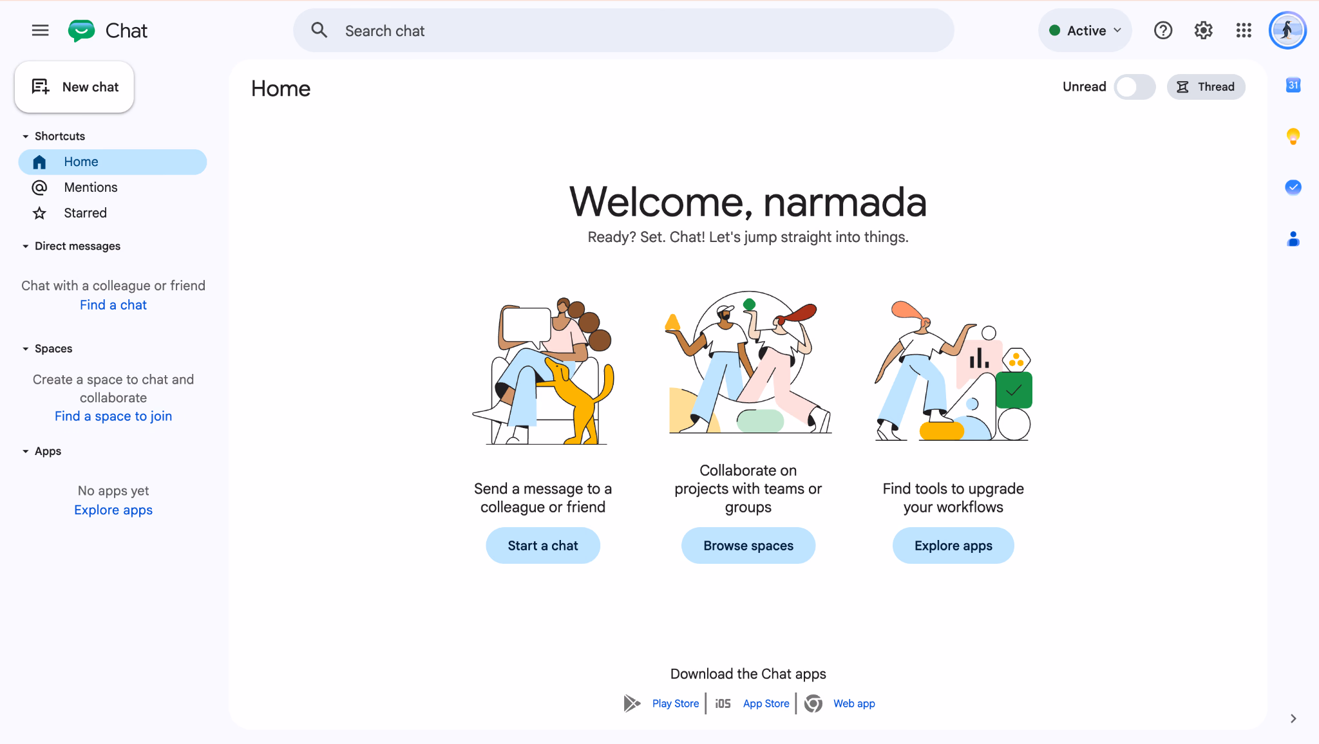Viewport: 1319px width, 744px height.
Task: Open the Play Store download link
Action: (x=676, y=703)
